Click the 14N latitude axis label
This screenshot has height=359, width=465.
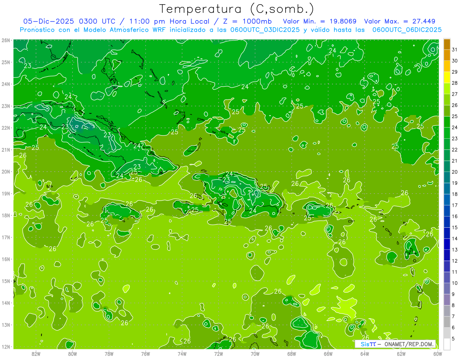coord(5,303)
